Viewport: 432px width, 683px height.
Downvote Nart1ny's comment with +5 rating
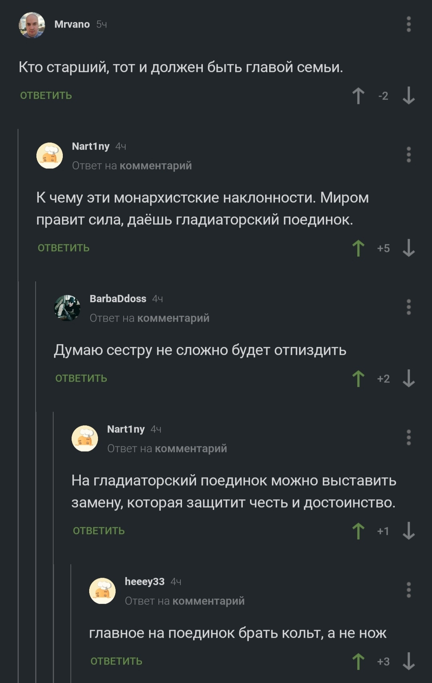(408, 248)
